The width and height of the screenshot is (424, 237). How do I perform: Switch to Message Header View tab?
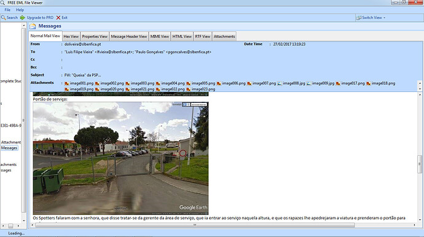(129, 36)
